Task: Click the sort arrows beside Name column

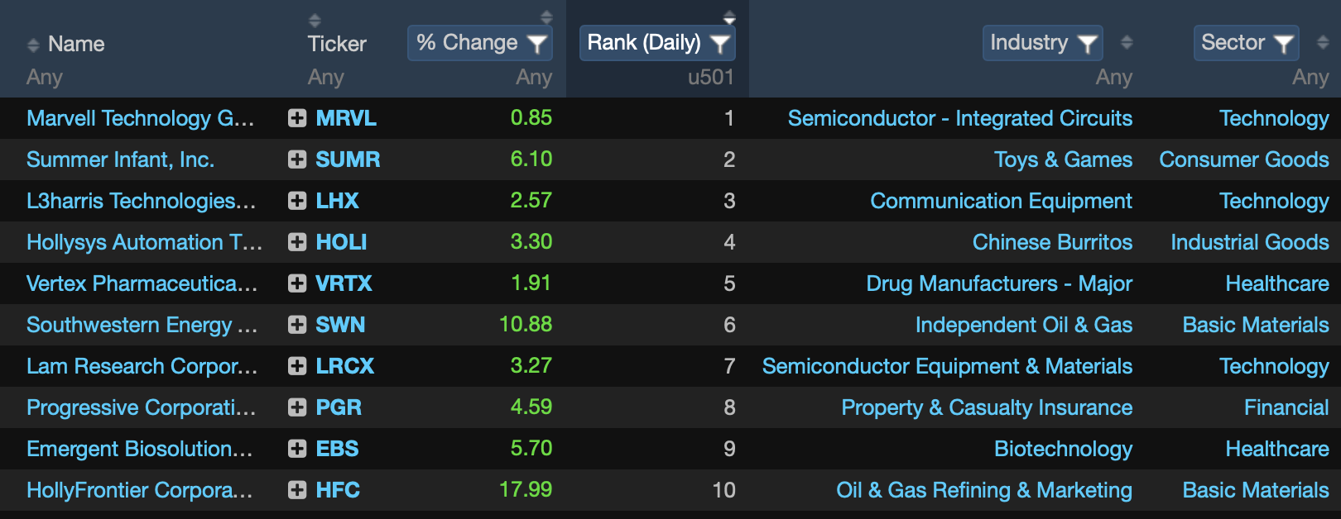Action: coord(33,45)
